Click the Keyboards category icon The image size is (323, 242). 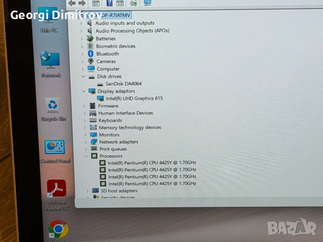(x=93, y=120)
